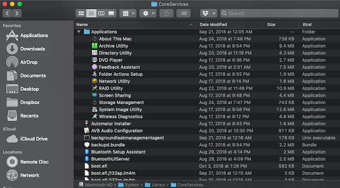Go forward with the right chevron button
The height and width of the screenshot is (188, 340).
[x=17, y=13]
